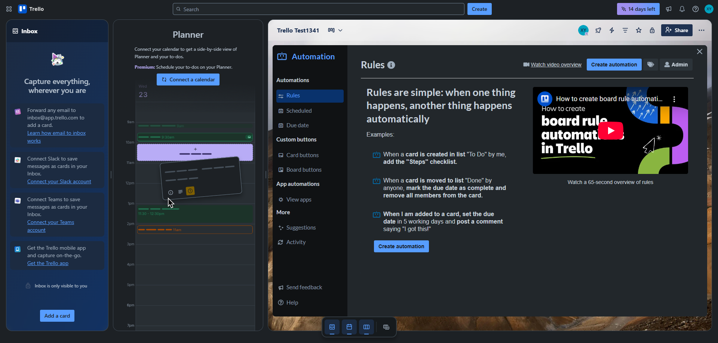Open the YouTube video options menu dots
The image size is (718, 343).
click(674, 99)
